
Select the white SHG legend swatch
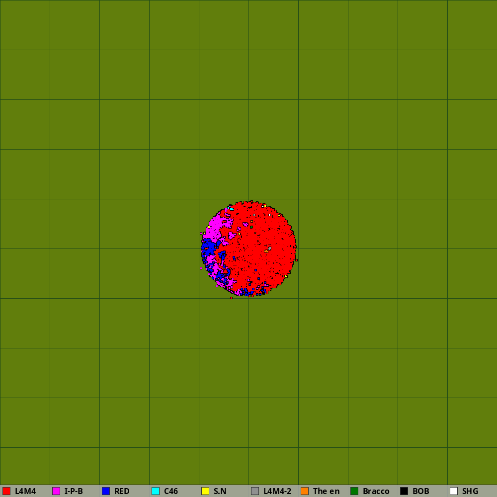click(454, 491)
